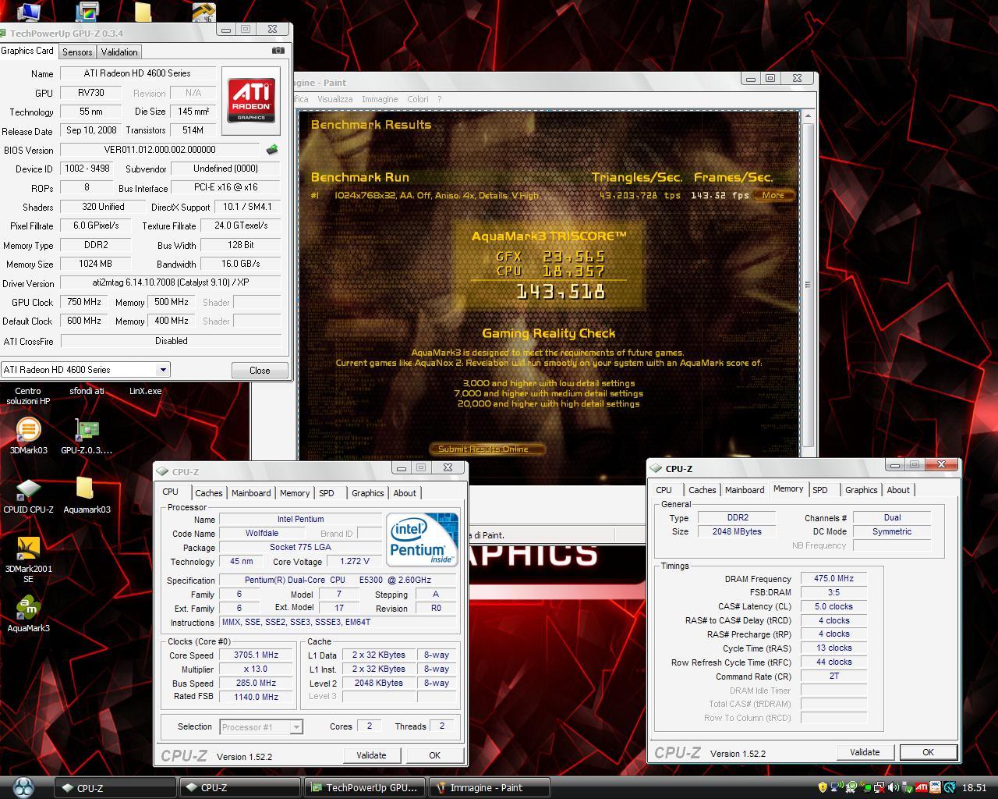Open About tab in left CPU-Z window
The image size is (998, 799).
click(x=404, y=493)
